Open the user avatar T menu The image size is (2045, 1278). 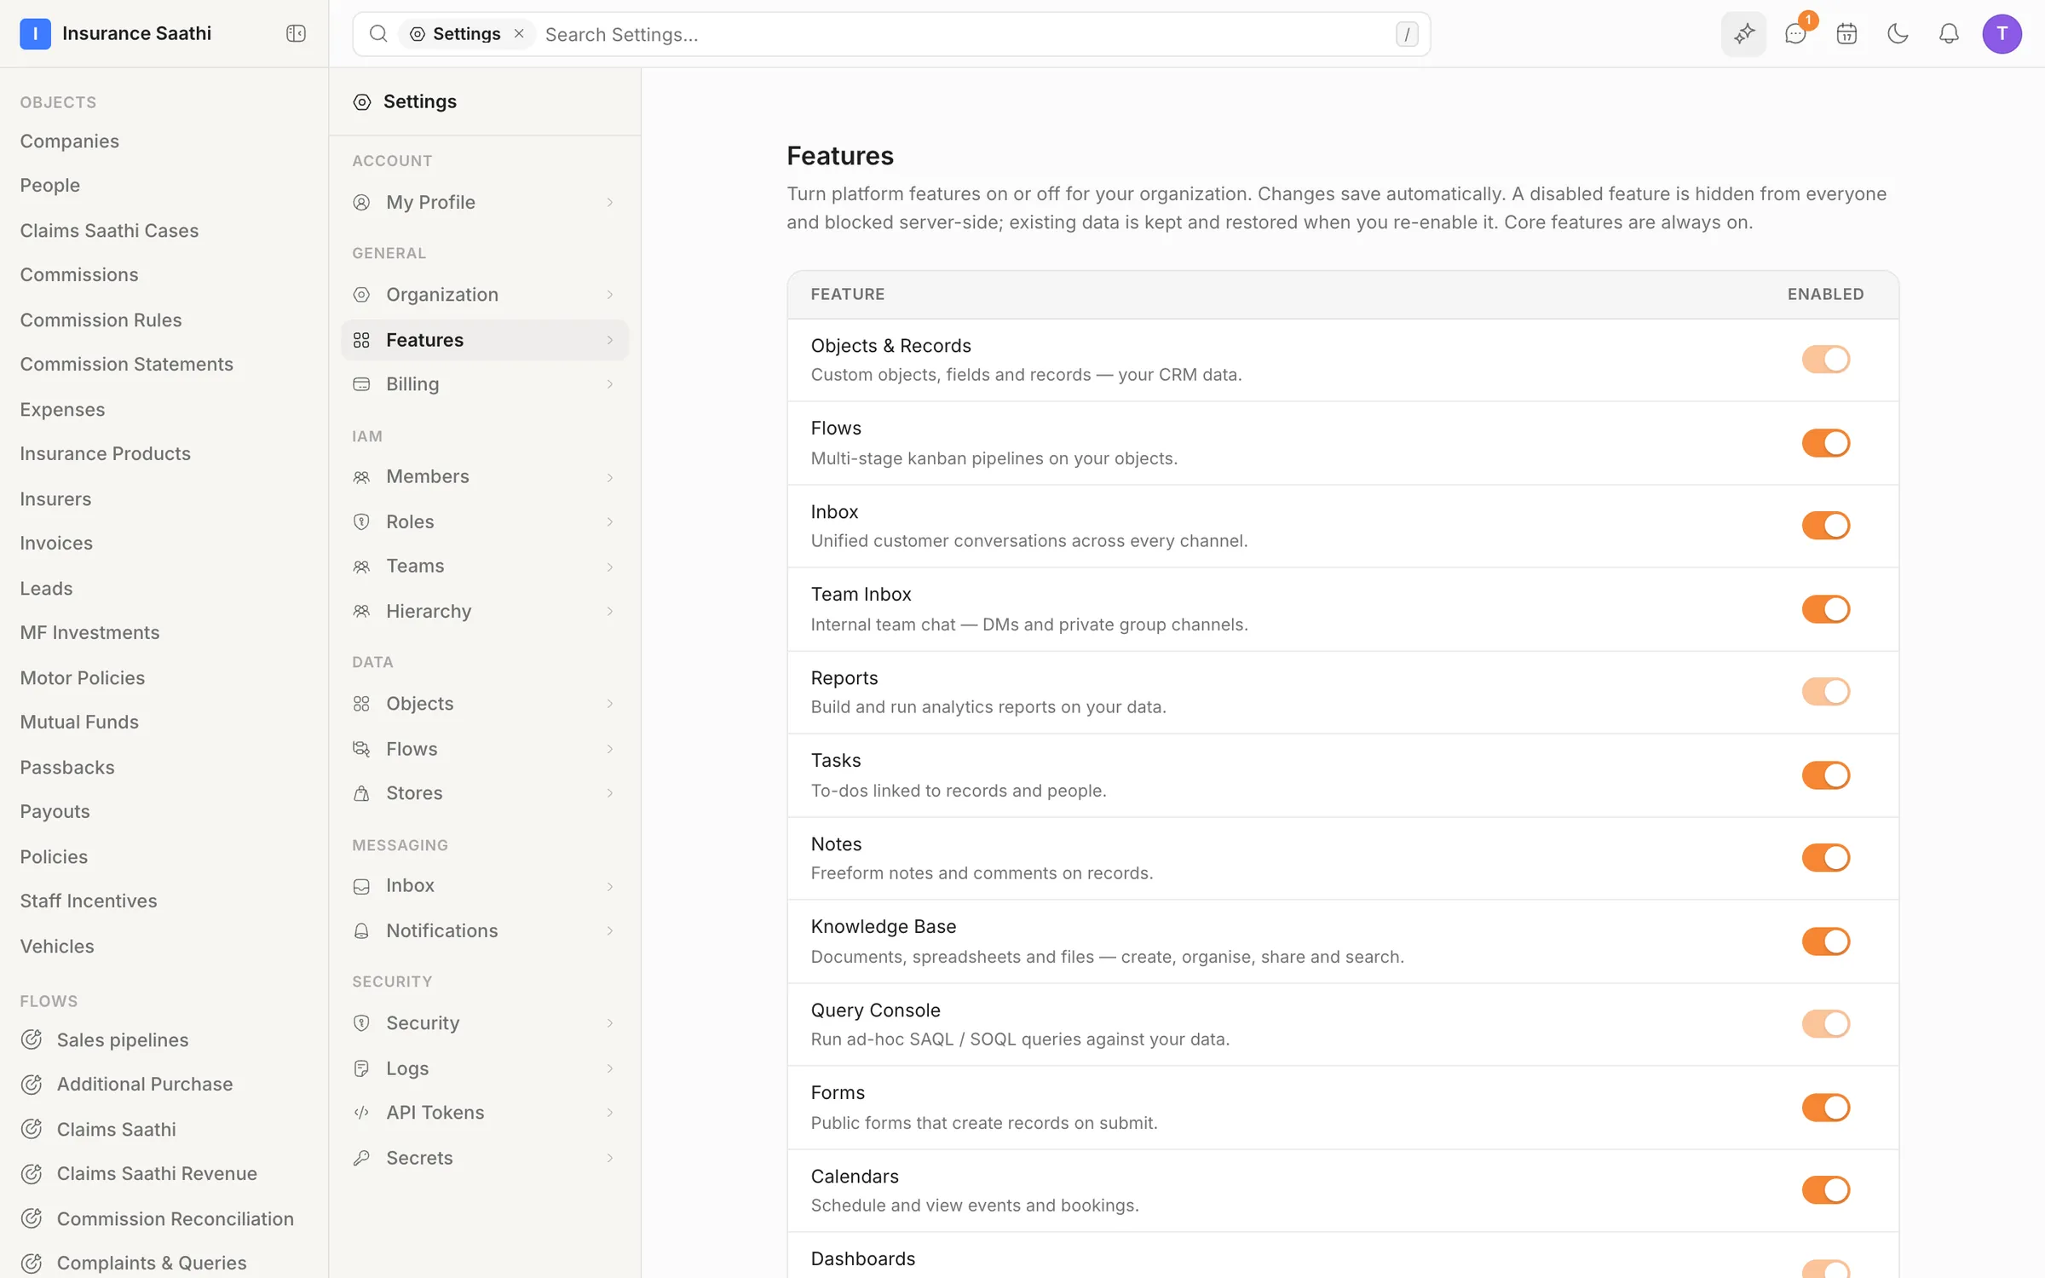click(x=2002, y=34)
